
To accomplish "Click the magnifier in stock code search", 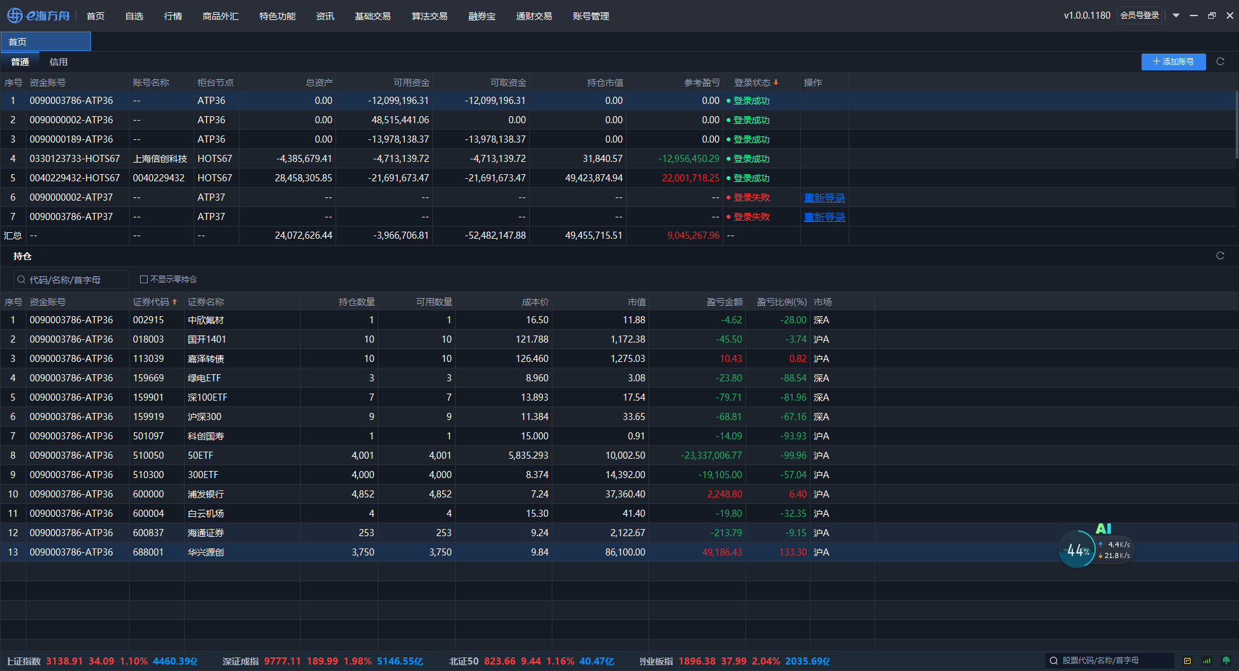I will coord(1054,661).
